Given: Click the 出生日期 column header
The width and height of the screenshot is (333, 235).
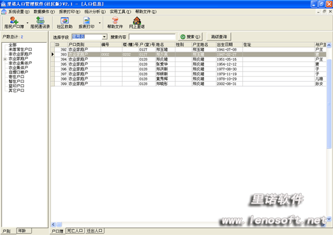Looking at the screenshot, I should coord(230,45).
